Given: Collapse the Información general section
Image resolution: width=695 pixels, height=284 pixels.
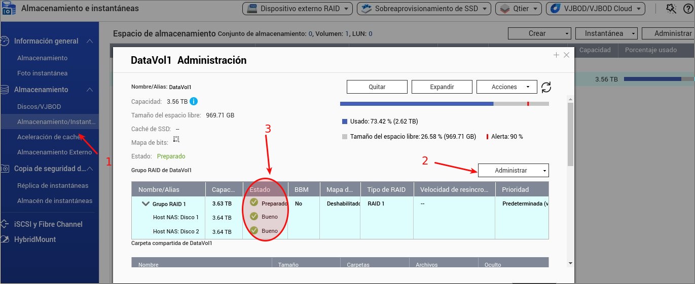Looking at the screenshot, I should 89,41.
